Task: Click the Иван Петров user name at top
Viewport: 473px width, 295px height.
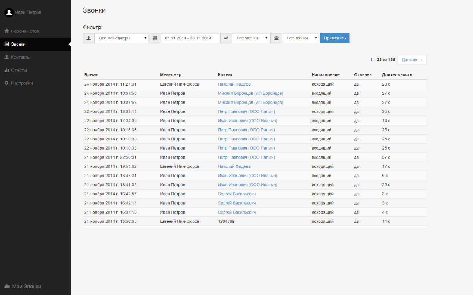Action: point(28,13)
